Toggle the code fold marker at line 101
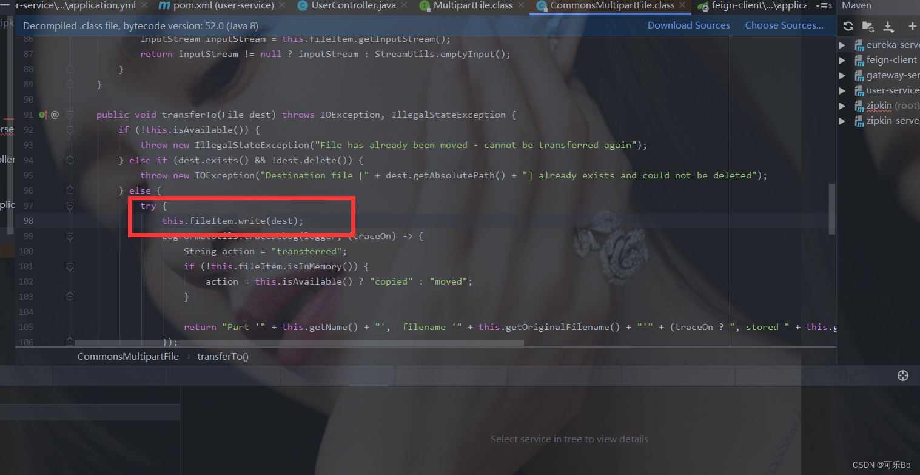This screenshot has width=920, height=475. pyautogui.click(x=69, y=266)
